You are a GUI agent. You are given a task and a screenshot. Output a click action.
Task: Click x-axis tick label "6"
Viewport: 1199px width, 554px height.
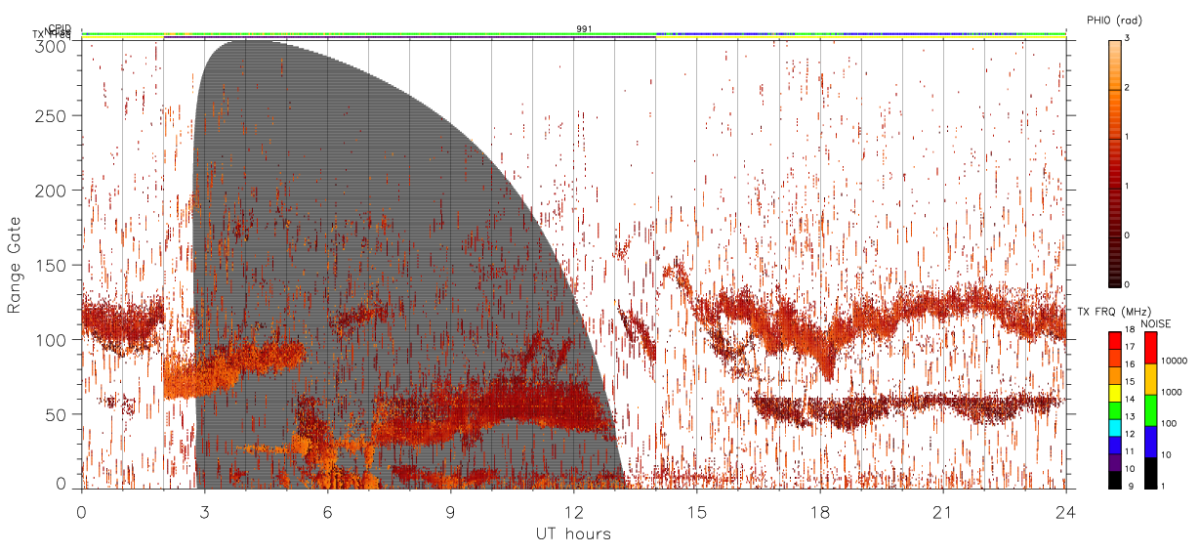pyautogui.click(x=328, y=511)
